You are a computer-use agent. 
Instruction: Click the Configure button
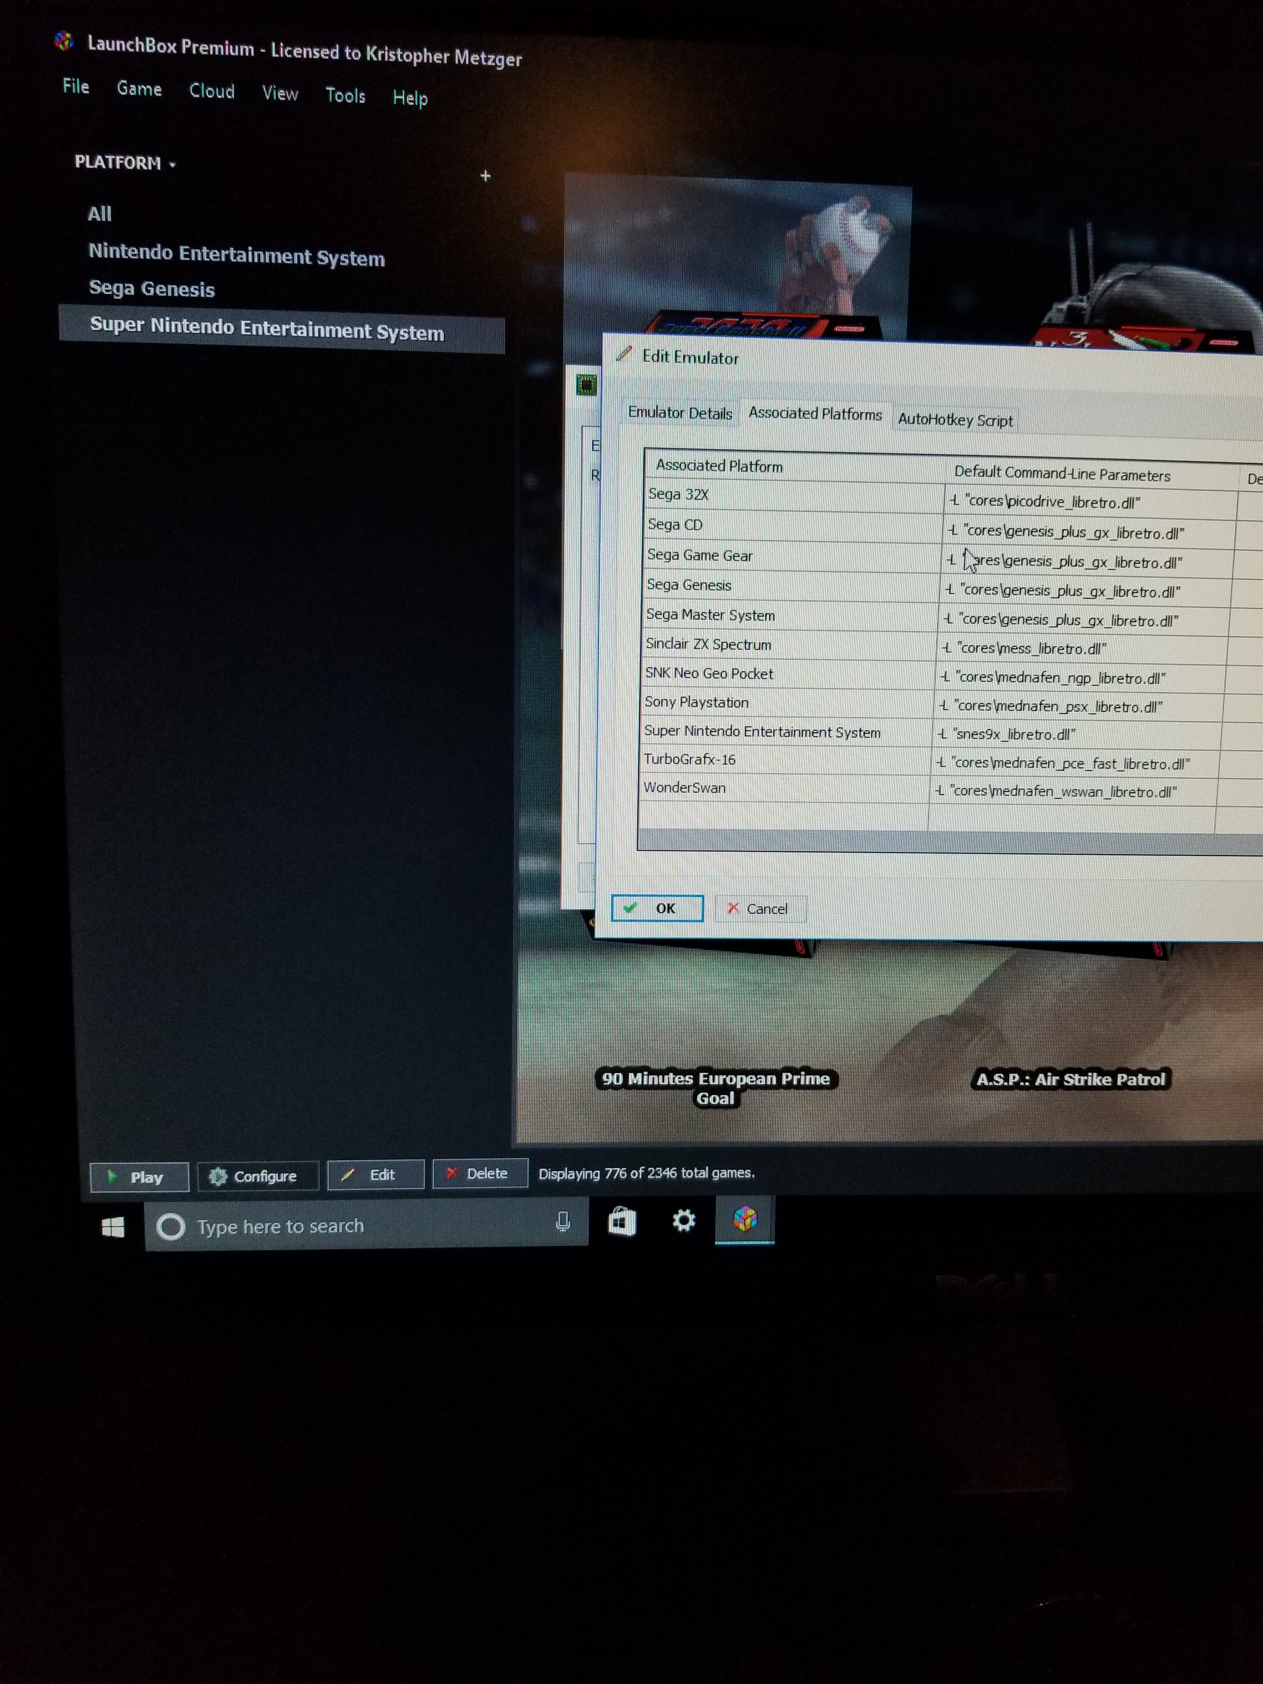coord(257,1176)
